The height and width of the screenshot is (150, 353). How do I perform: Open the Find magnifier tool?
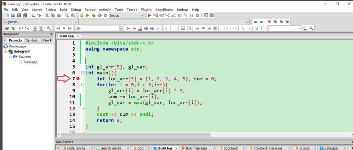click(x=67, y=15)
